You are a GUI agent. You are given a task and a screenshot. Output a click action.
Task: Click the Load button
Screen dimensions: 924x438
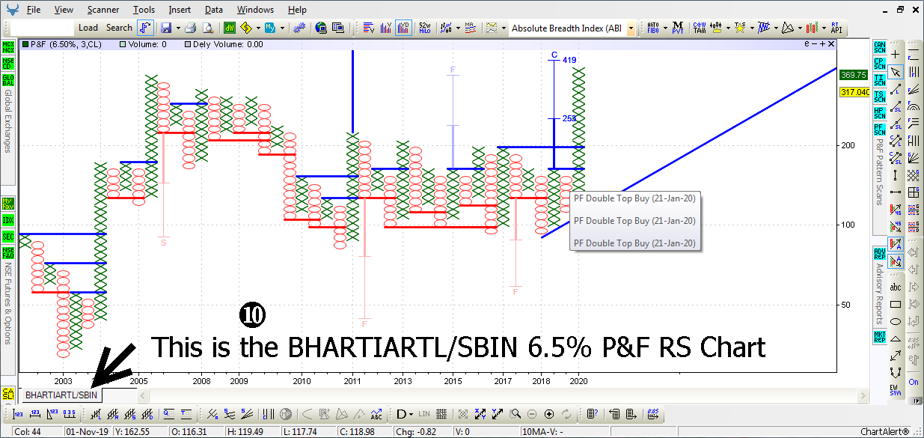click(88, 28)
